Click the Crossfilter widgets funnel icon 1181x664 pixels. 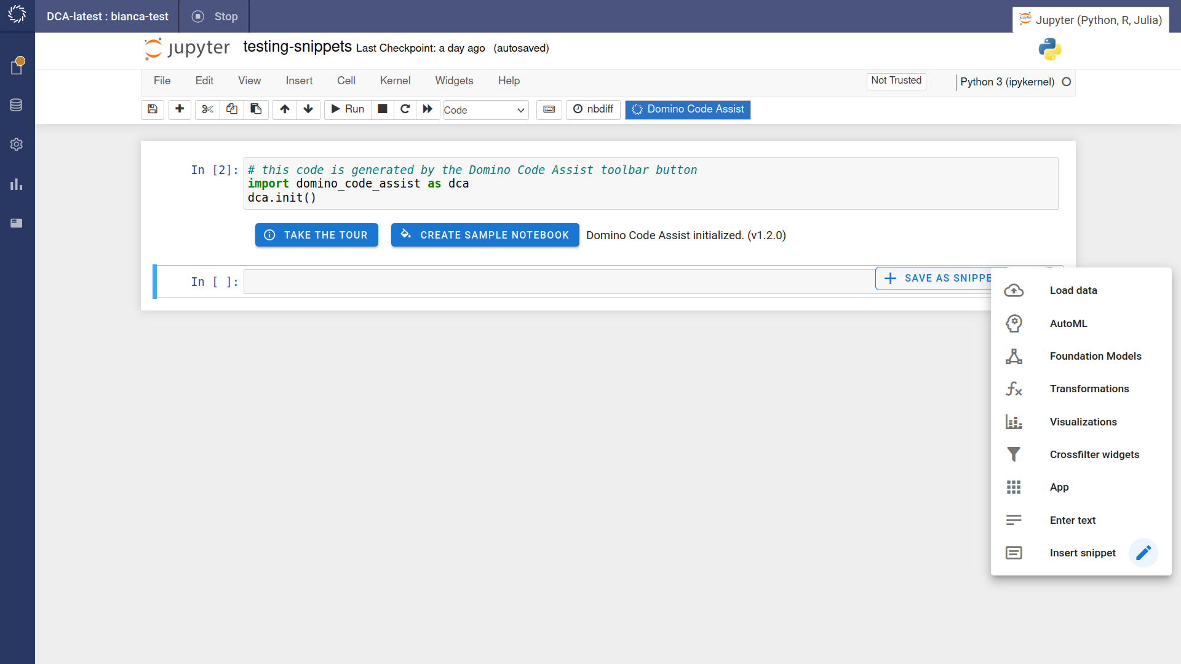pos(1014,454)
